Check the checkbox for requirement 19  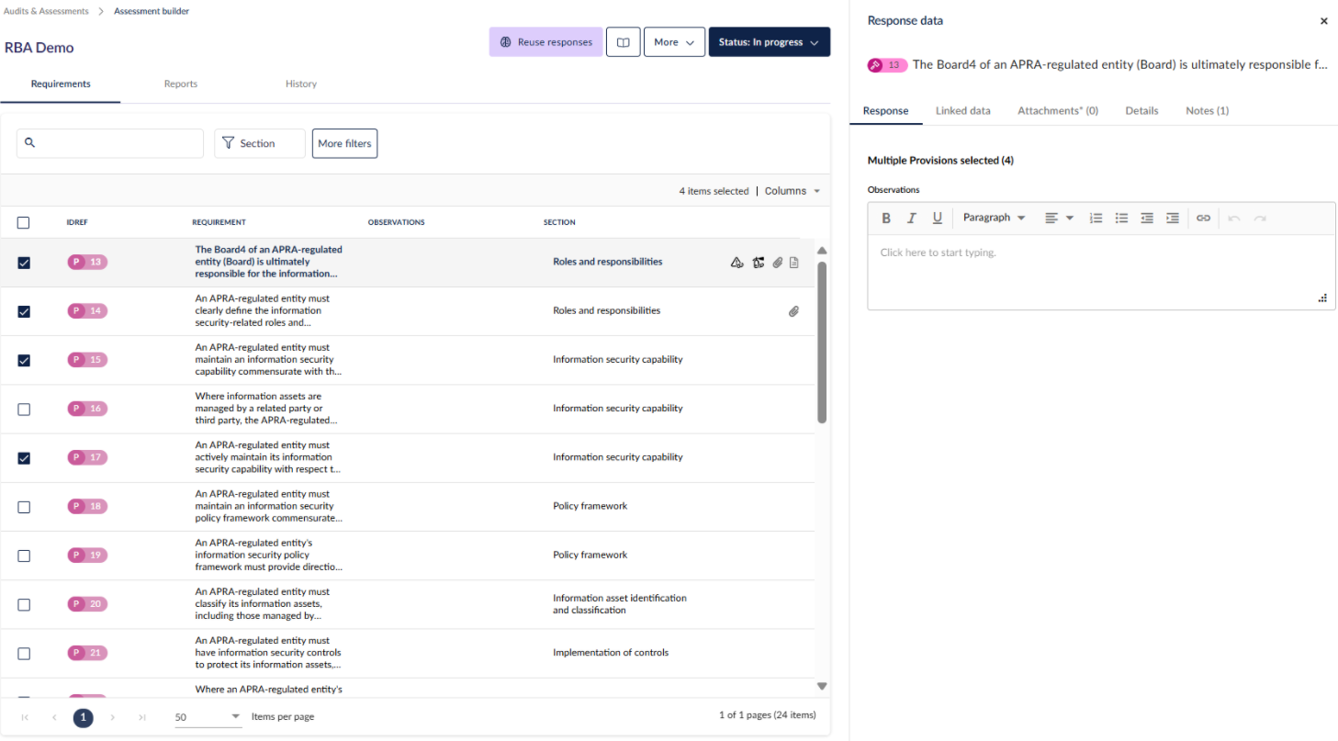pyautogui.click(x=24, y=556)
